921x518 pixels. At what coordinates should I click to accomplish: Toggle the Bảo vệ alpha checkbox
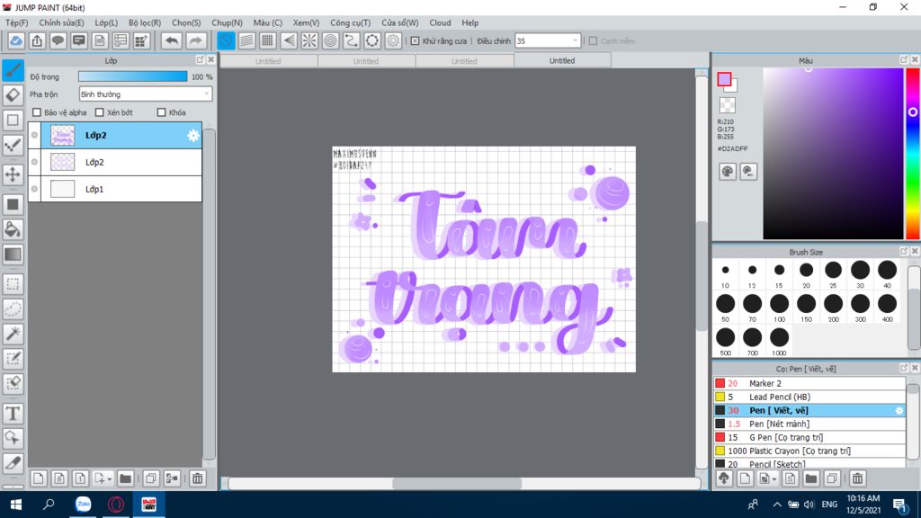click(37, 112)
